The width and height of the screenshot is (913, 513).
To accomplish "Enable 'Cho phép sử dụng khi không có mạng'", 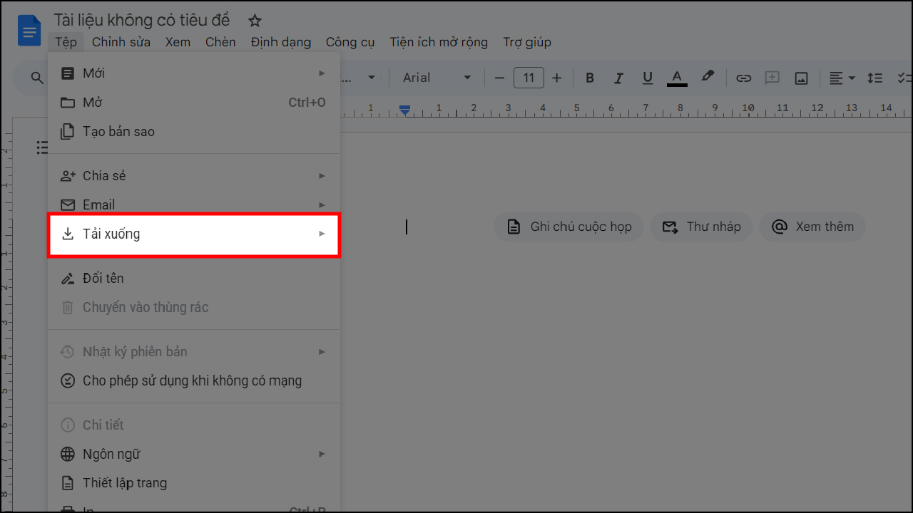I will (193, 380).
